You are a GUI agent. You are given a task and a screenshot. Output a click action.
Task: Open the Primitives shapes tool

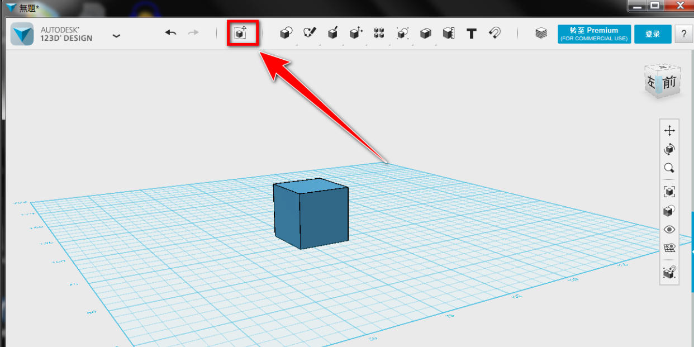pyautogui.click(x=286, y=34)
